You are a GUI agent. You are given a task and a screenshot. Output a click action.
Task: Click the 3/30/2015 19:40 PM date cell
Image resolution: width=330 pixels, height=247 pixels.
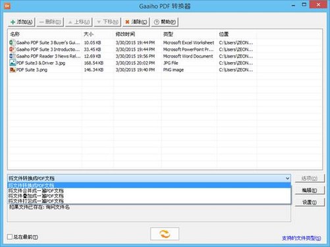(x=135, y=70)
